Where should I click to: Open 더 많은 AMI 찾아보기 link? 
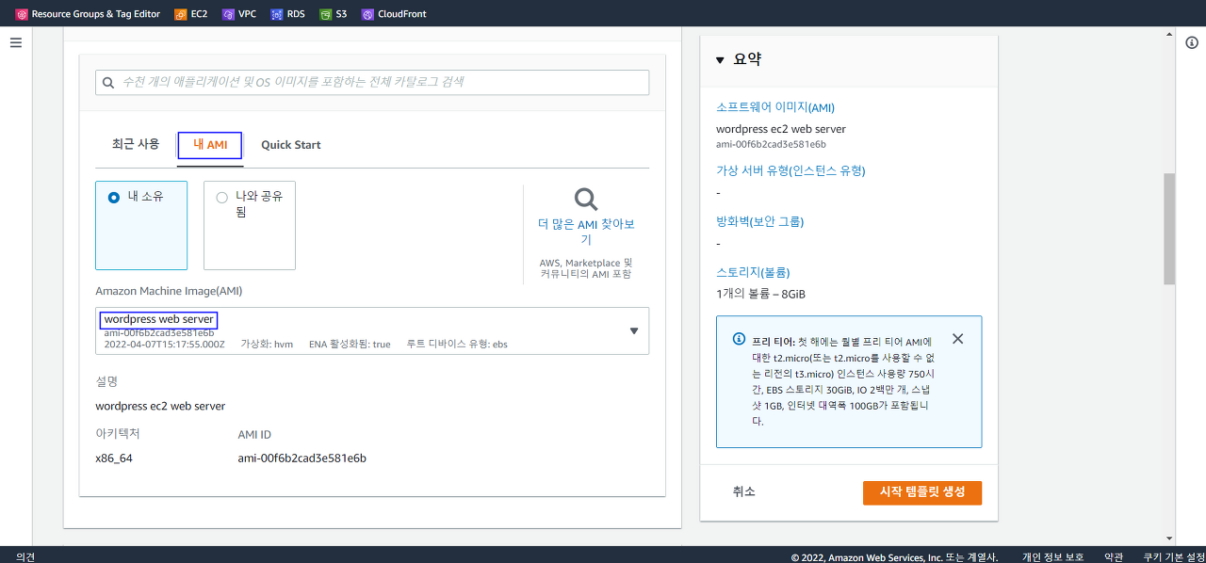pyautogui.click(x=586, y=232)
